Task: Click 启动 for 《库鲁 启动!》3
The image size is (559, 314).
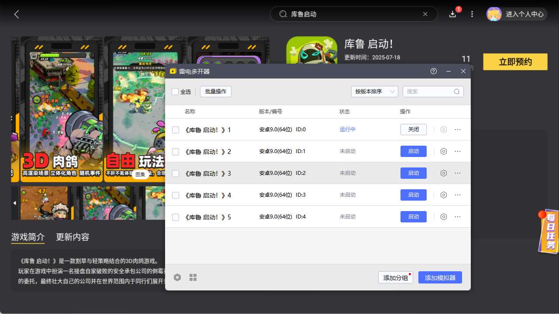Action: 414,173
